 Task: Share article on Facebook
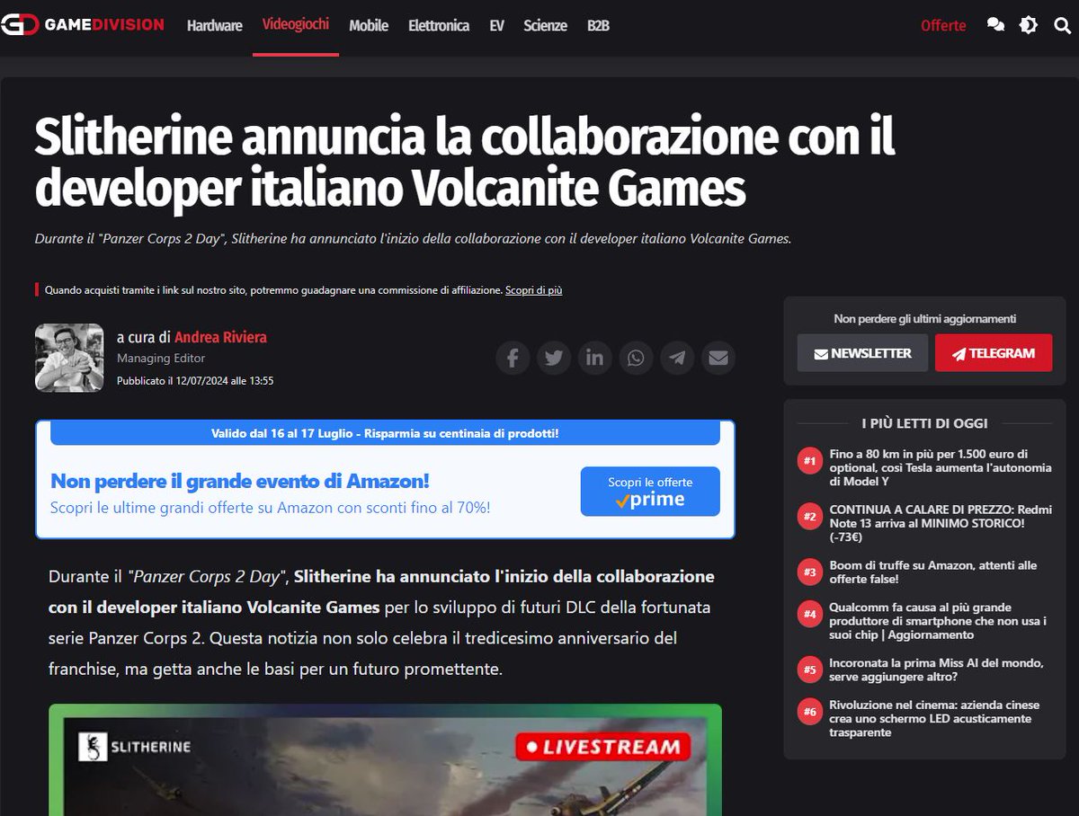coord(513,358)
